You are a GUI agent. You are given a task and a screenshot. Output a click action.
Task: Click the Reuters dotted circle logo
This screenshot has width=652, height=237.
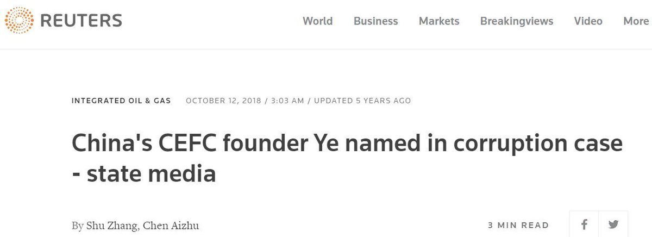20,21
